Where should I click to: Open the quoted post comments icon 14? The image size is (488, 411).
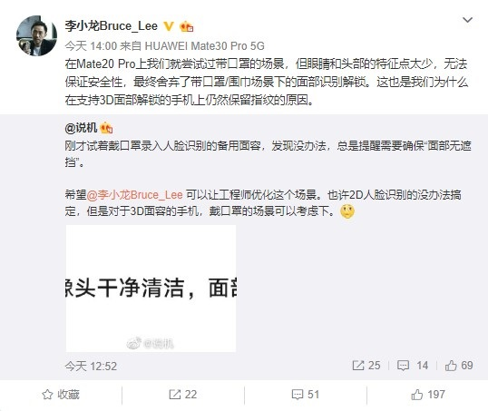pyautogui.click(x=413, y=366)
